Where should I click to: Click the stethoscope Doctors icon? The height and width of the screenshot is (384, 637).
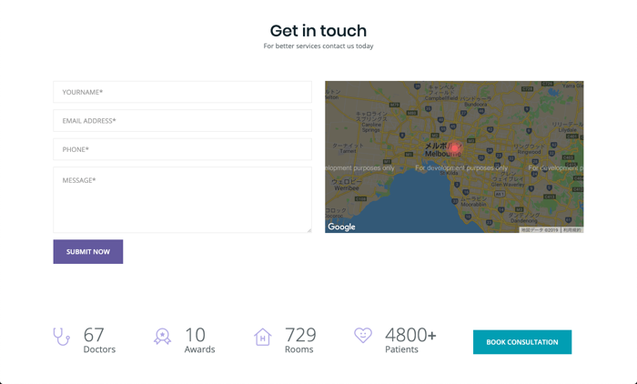[x=61, y=337]
